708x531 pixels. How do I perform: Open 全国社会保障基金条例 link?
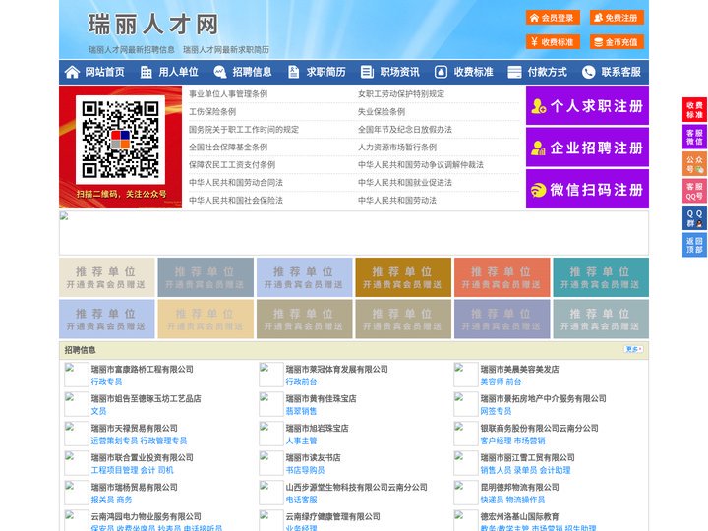pyautogui.click(x=228, y=147)
